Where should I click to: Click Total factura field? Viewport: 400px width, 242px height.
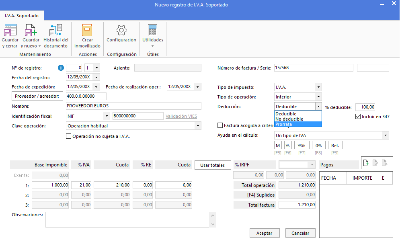297,205
